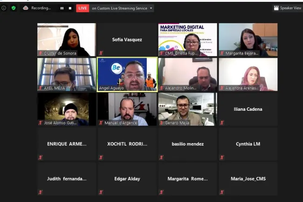Switch to Speaker View
Viewport: 303px width, 202px height.
coord(288,8)
